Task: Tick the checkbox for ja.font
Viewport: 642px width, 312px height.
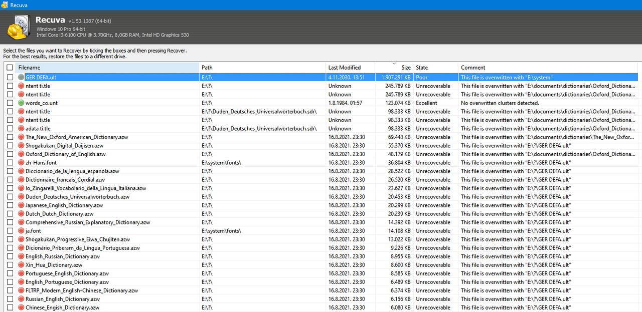Action: (x=10, y=231)
